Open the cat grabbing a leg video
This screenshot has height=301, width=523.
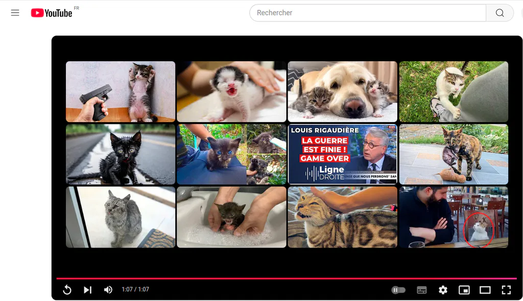point(454,91)
